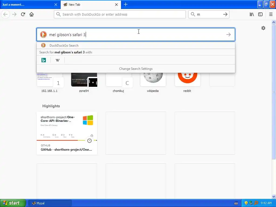The width and height of the screenshot is (276, 207).
Task: Open the wikipedia top site tile
Action: pyautogui.click(x=153, y=82)
